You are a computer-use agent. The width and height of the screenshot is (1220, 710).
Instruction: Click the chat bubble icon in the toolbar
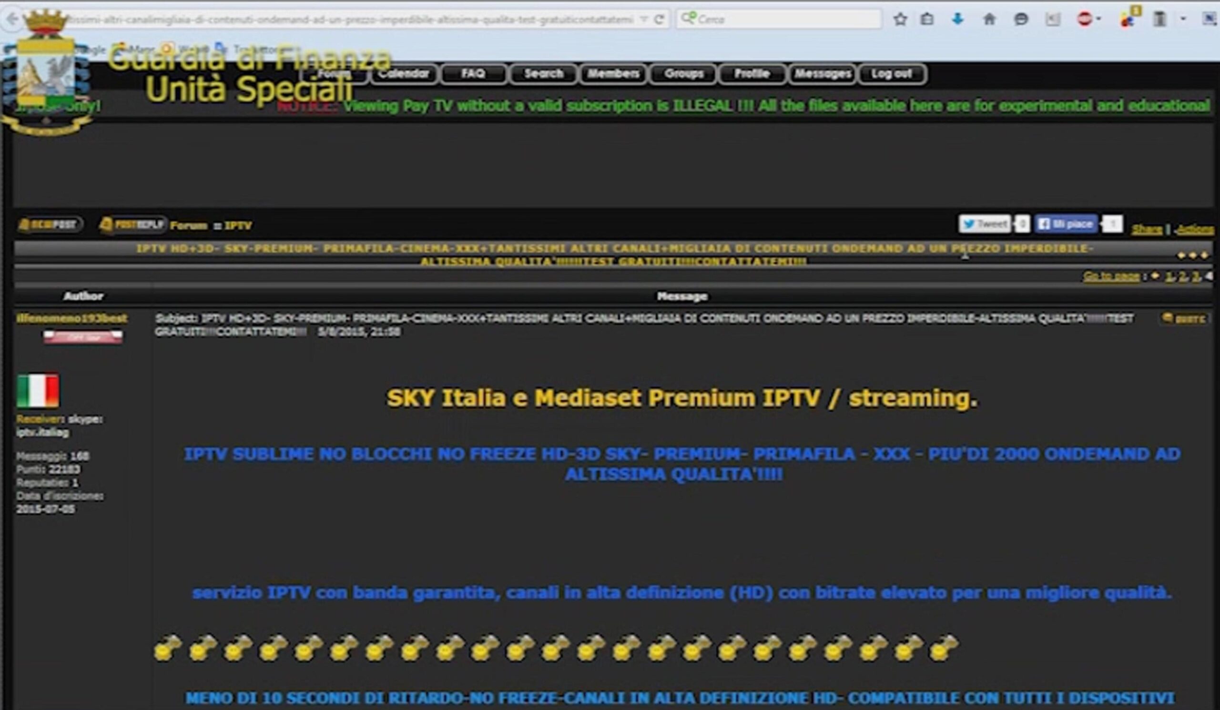click(1021, 20)
